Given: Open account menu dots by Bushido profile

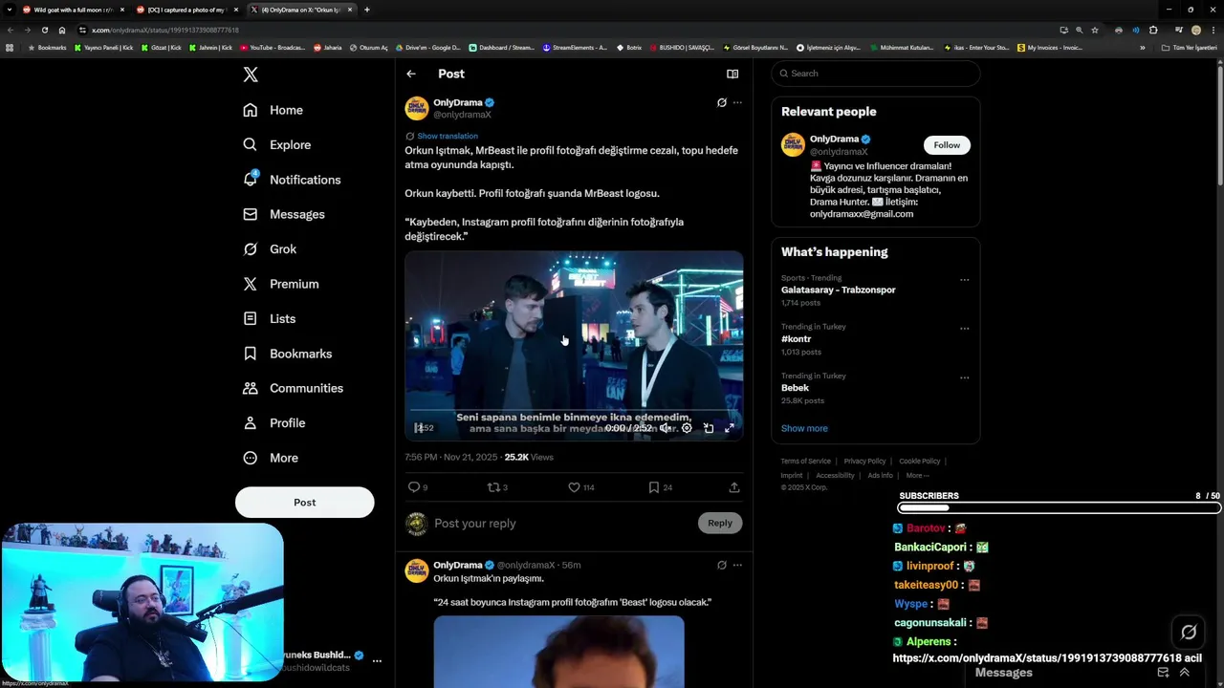Looking at the screenshot, I should pos(377,660).
